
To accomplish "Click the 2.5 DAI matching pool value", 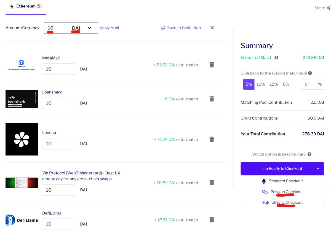I will pos(317,102).
